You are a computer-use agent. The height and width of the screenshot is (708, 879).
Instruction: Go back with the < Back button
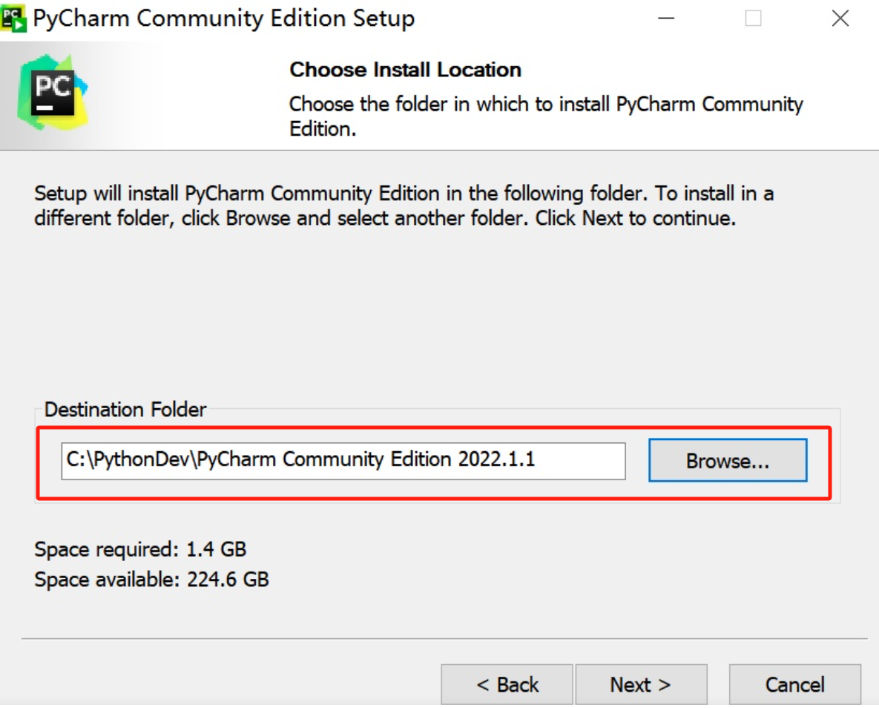(x=507, y=684)
